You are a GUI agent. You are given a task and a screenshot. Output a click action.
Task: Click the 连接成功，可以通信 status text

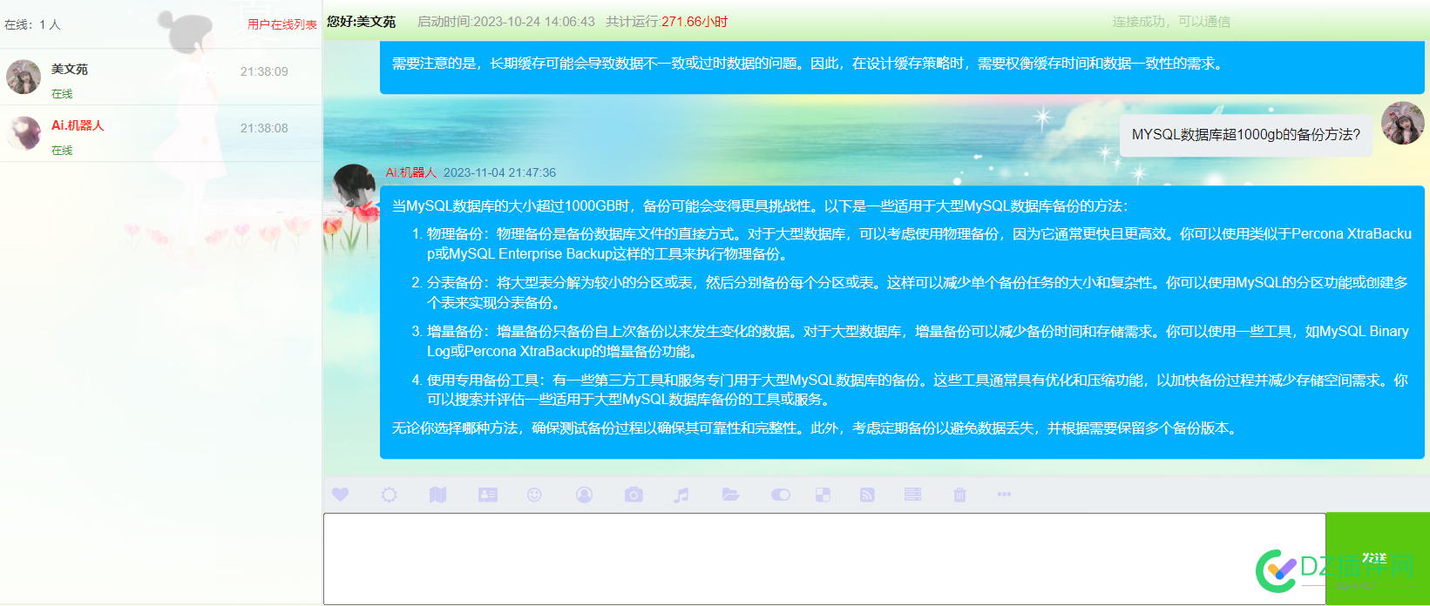(1171, 22)
